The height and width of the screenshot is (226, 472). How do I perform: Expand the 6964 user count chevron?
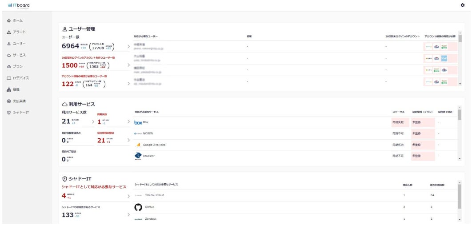coord(128,46)
